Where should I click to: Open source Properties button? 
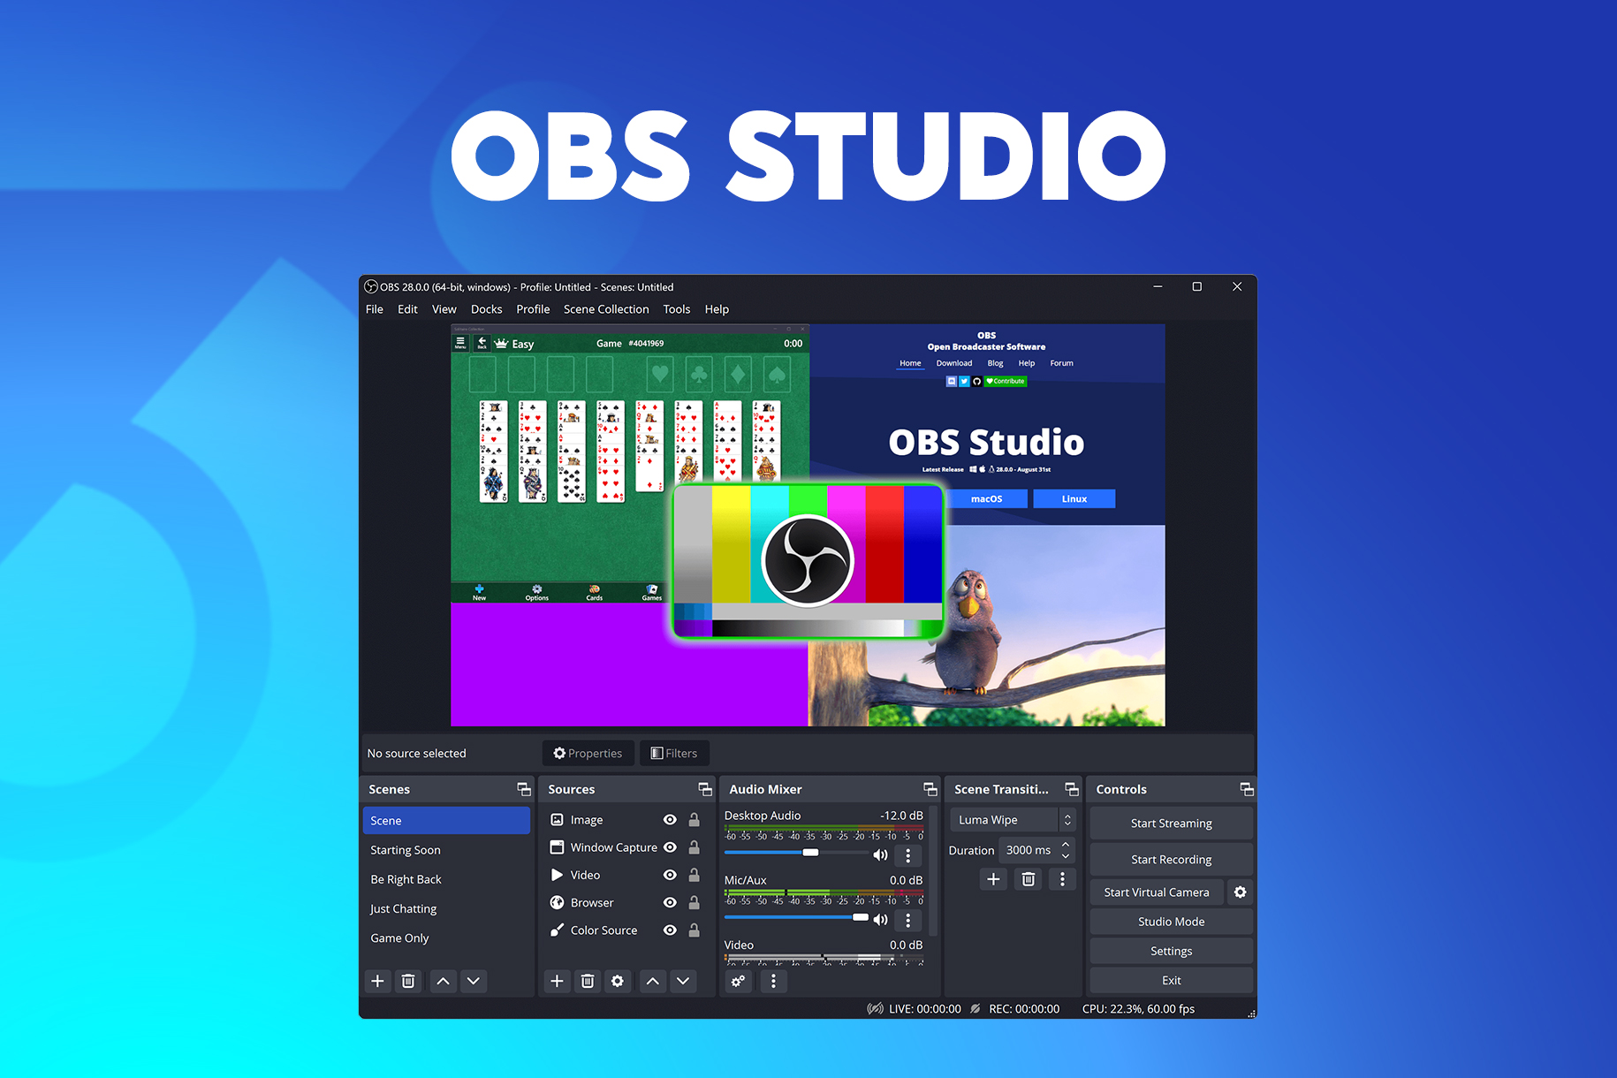(x=588, y=753)
